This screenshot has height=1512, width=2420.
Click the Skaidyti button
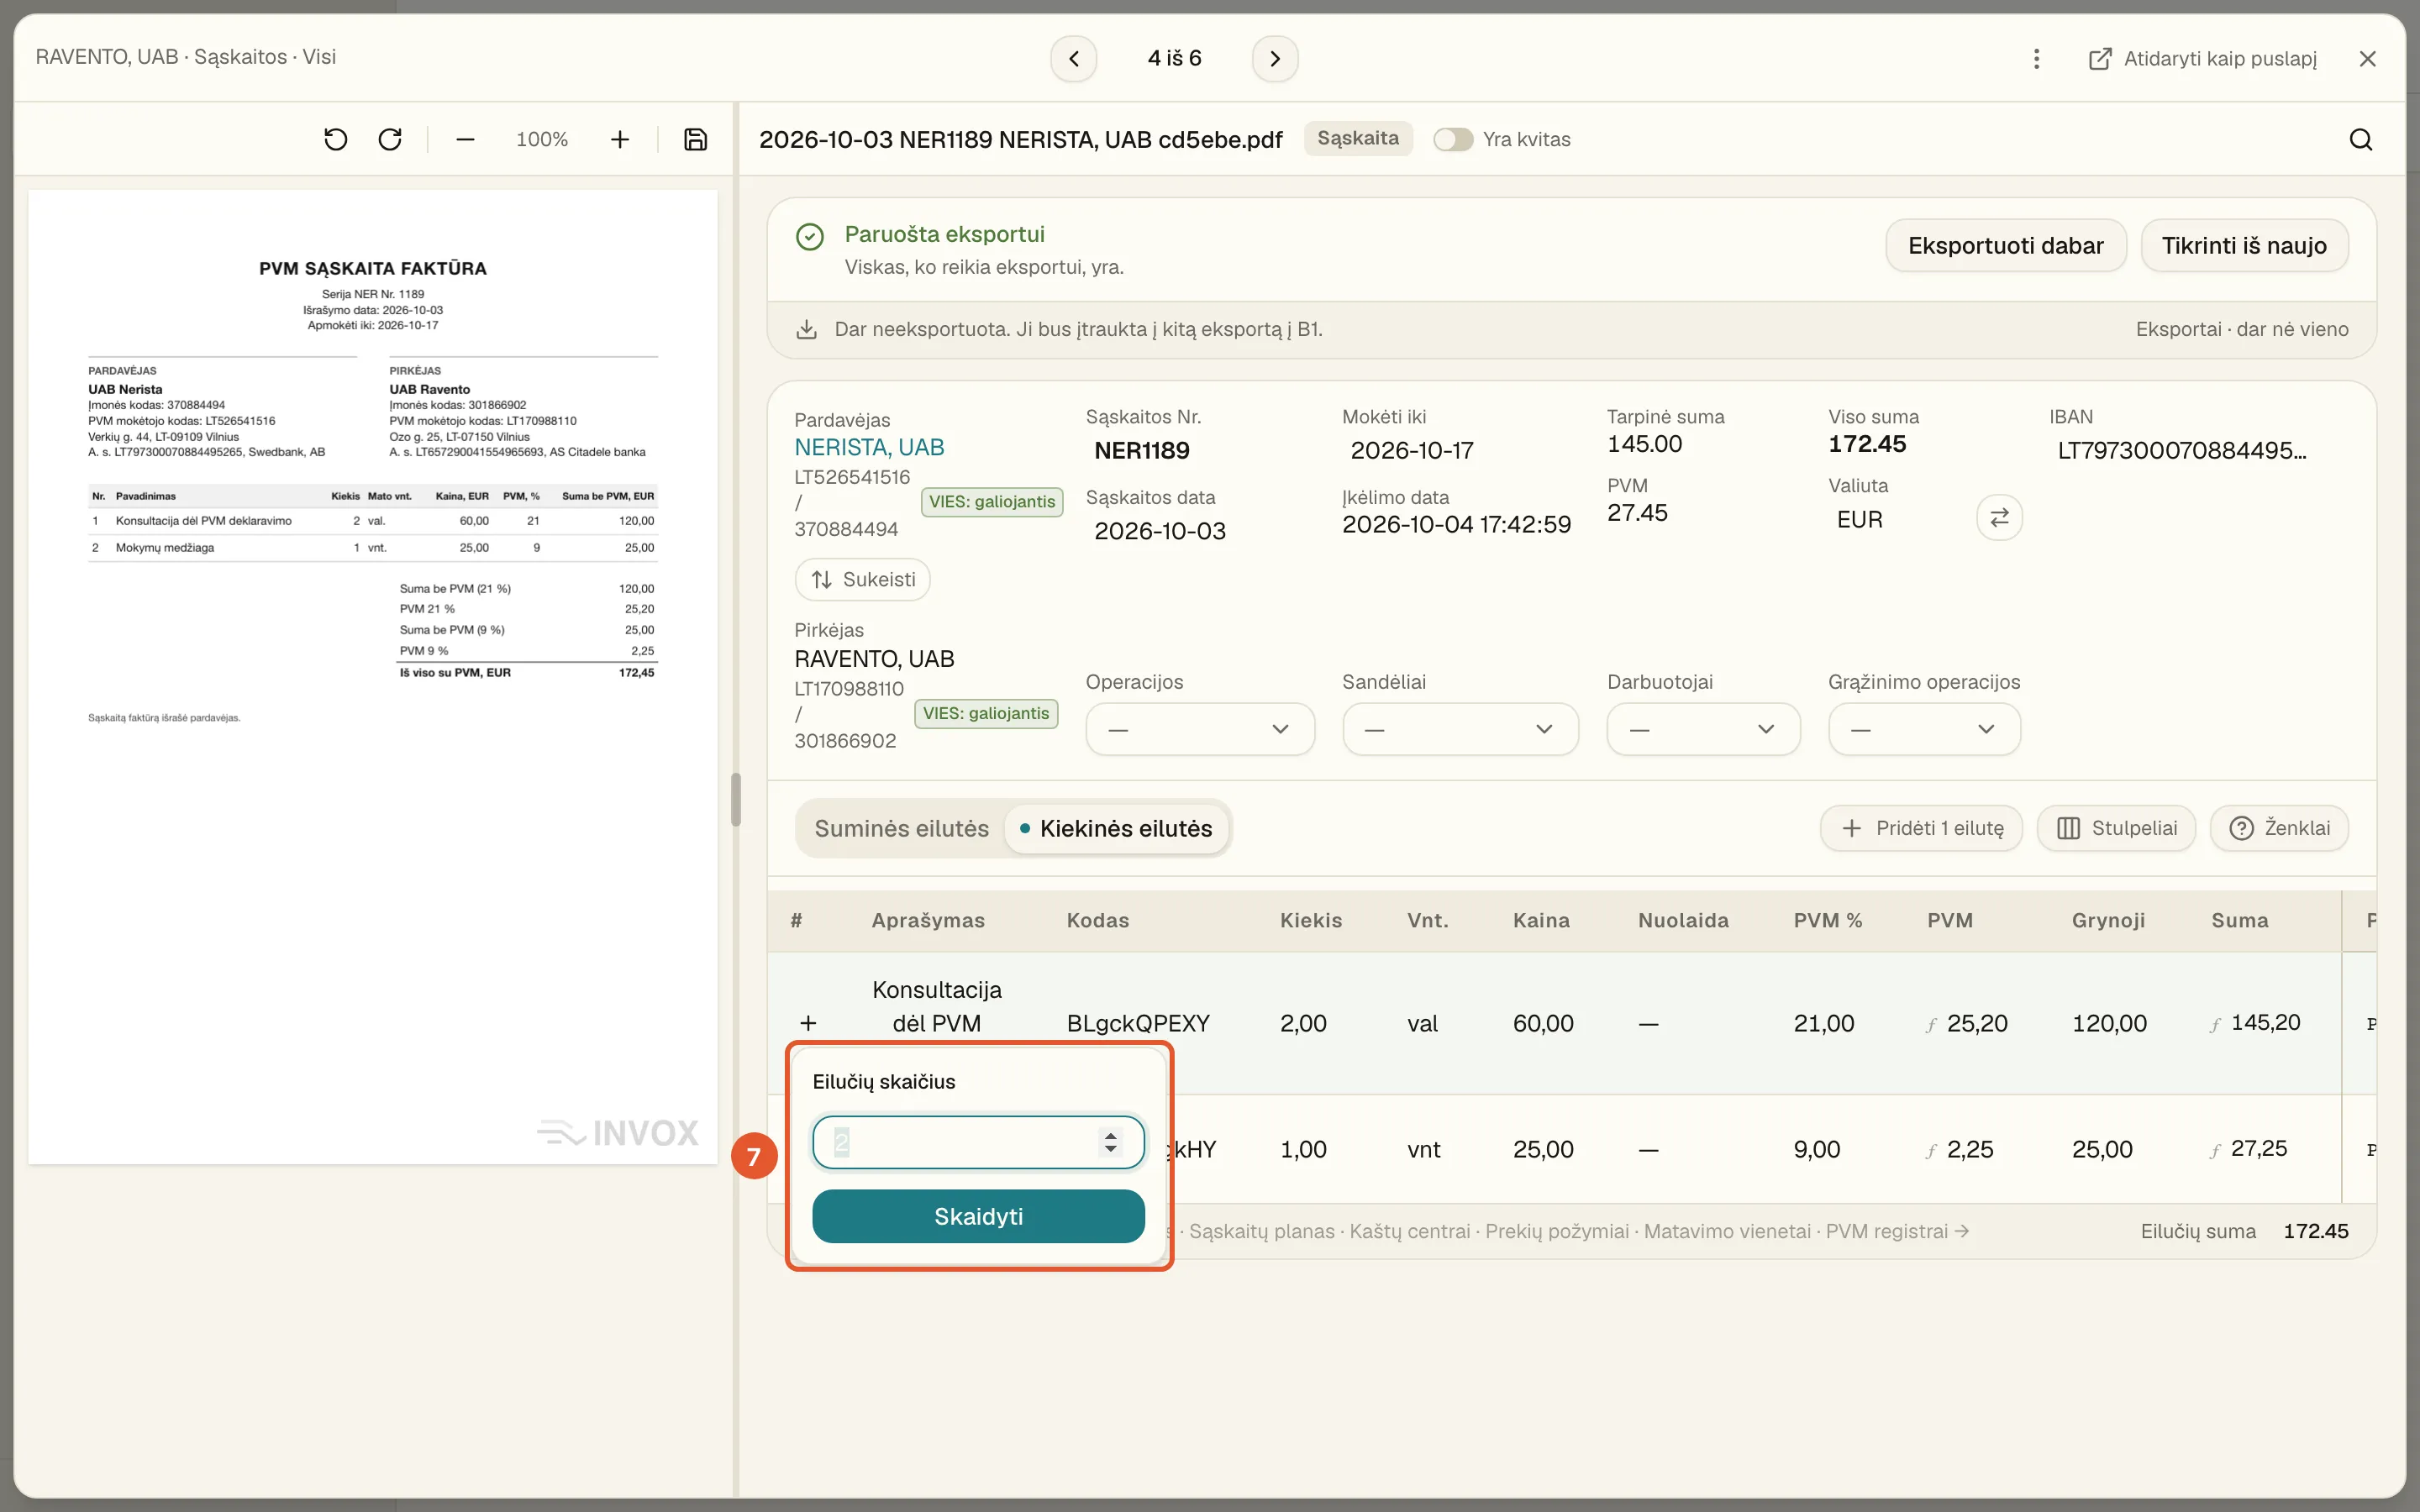point(977,1216)
